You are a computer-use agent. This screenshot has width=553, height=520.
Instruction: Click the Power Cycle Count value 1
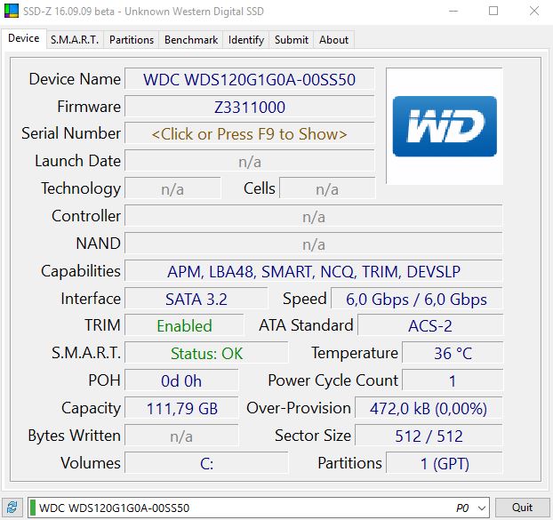pos(453,380)
